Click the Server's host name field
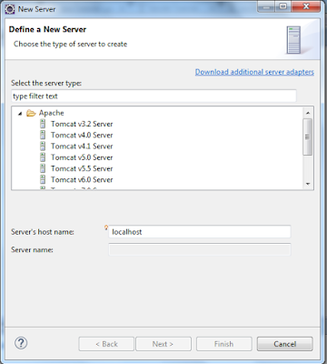Viewport: 327px width, 364px height. 200,232
